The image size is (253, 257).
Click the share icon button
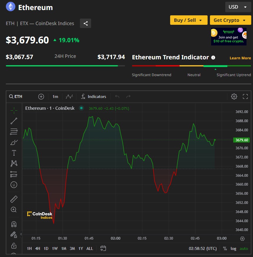coord(86,23)
